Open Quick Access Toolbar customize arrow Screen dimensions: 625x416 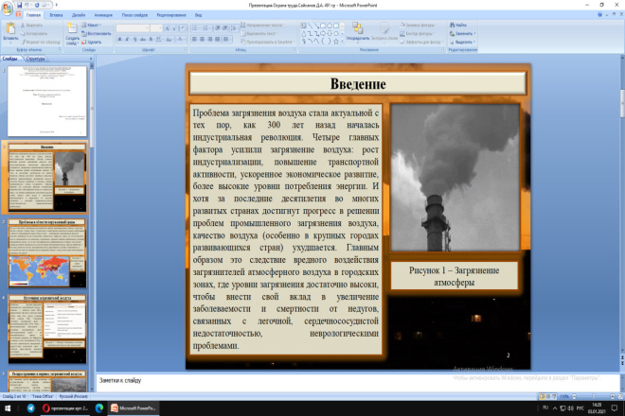57,5
